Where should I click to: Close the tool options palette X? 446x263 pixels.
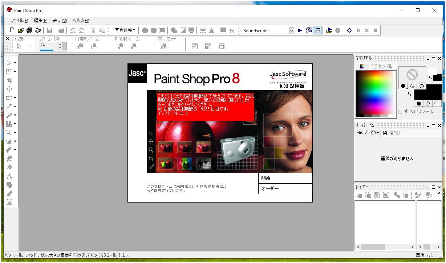[x=8, y=38]
